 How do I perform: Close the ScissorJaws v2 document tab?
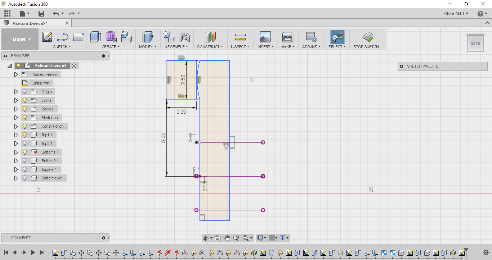tap(67, 23)
